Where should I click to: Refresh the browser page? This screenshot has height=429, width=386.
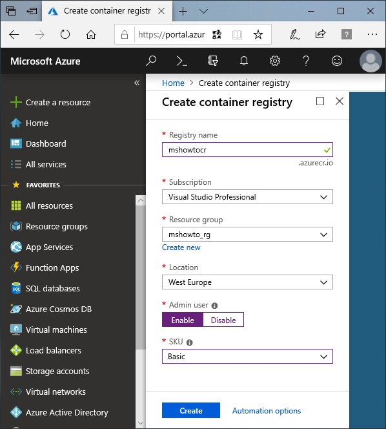pos(65,34)
